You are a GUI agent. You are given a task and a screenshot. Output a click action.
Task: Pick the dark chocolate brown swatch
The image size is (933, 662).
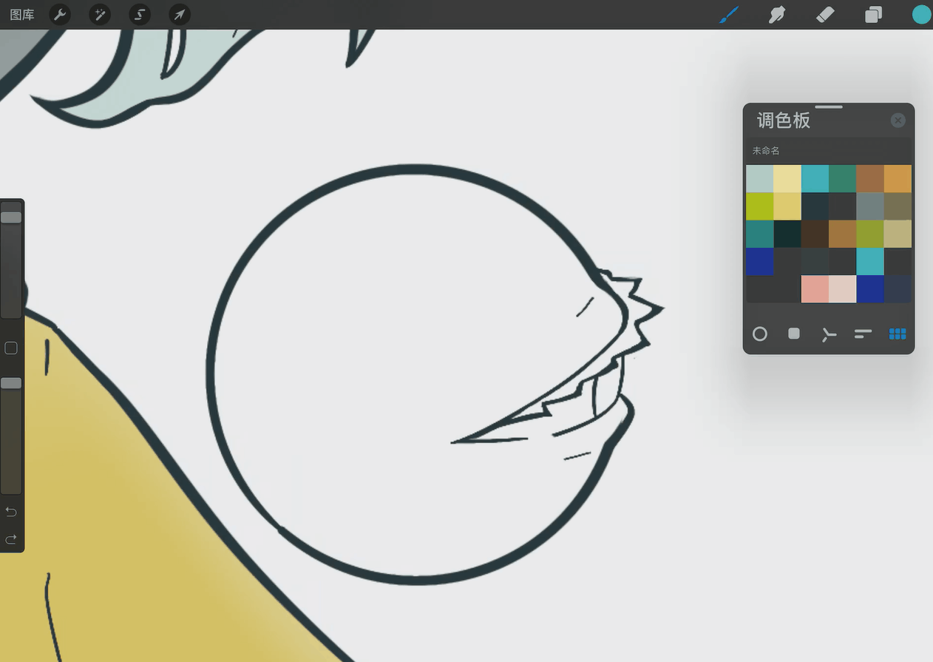tap(815, 234)
